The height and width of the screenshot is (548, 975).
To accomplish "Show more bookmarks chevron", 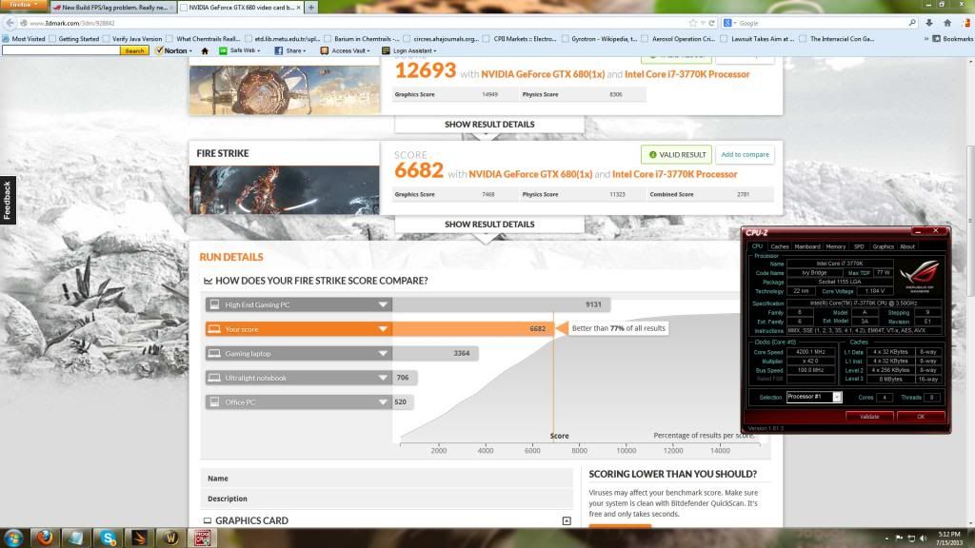I will pyautogui.click(x=926, y=38).
